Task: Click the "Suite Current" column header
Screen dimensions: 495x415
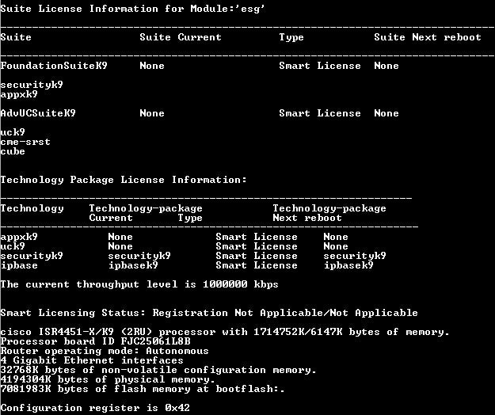Action: coord(181,37)
